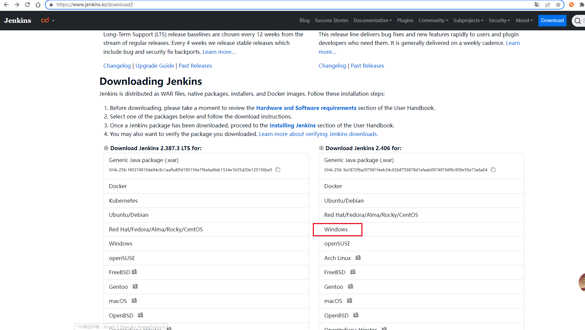Open the weekly Past Releases link
This screenshot has width=585, height=330.
coord(367,66)
